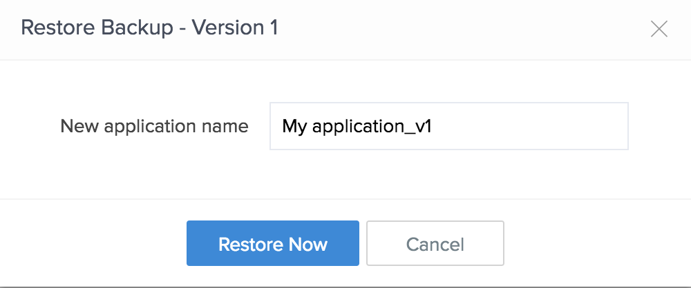Dismiss the dialog using the cross icon
Screen dimensions: 691x288
click(x=659, y=29)
